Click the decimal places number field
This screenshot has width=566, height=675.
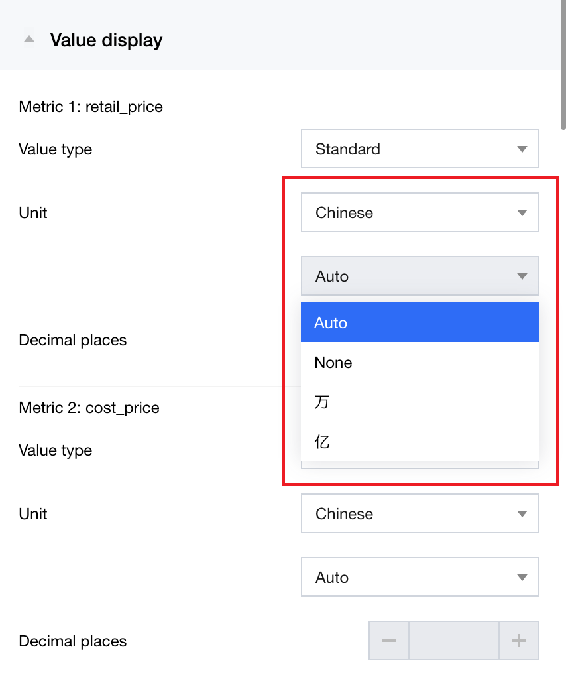click(x=454, y=641)
